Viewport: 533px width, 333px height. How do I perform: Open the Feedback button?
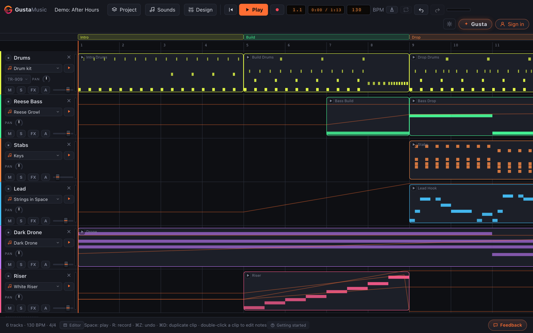pyautogui.click(x=507, y=325)
